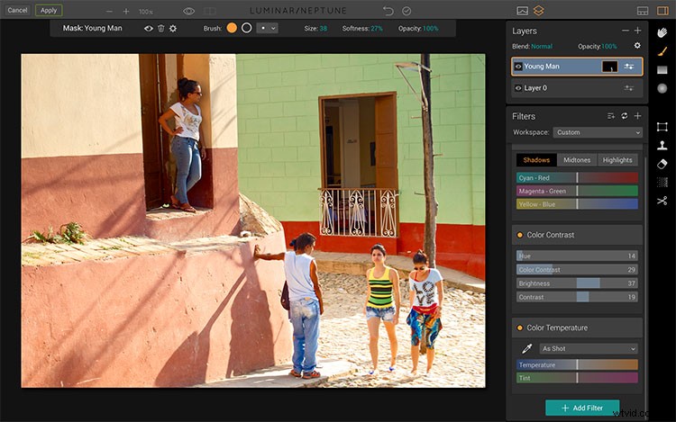Select the Crop scissors tool

(x=662, y=201)
